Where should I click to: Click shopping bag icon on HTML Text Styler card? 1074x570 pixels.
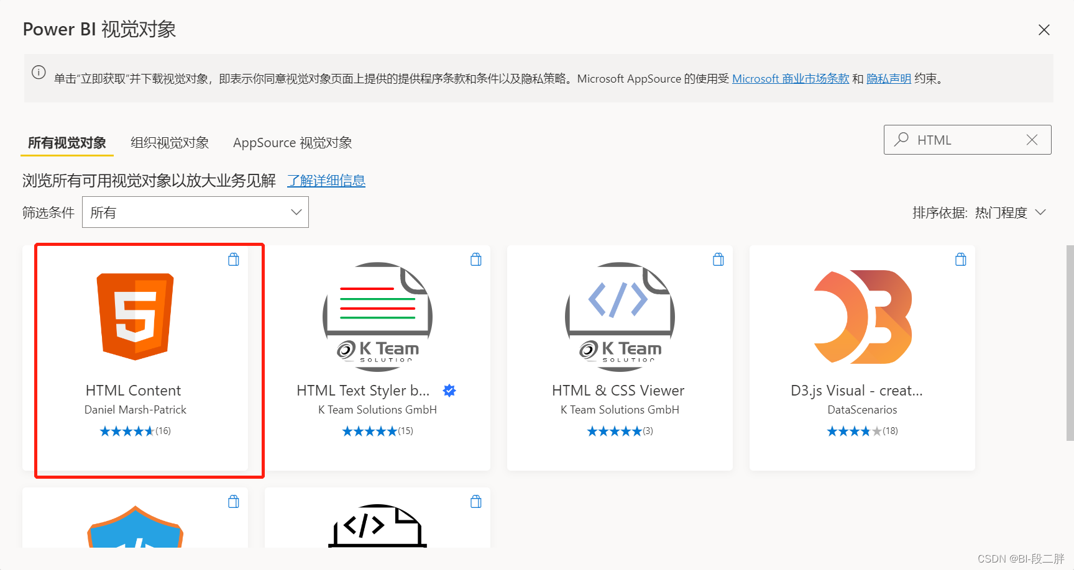click(x=476, y=260)
